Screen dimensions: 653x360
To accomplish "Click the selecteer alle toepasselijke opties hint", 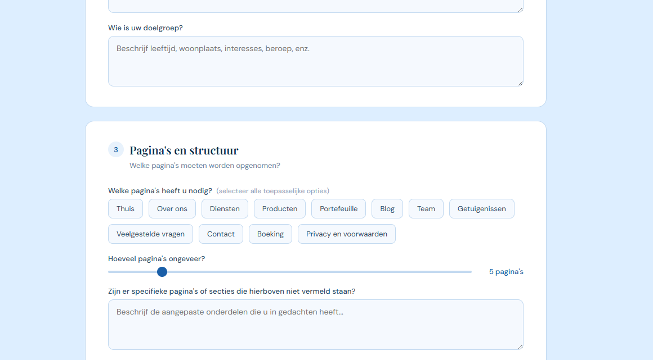I will 272,190.
